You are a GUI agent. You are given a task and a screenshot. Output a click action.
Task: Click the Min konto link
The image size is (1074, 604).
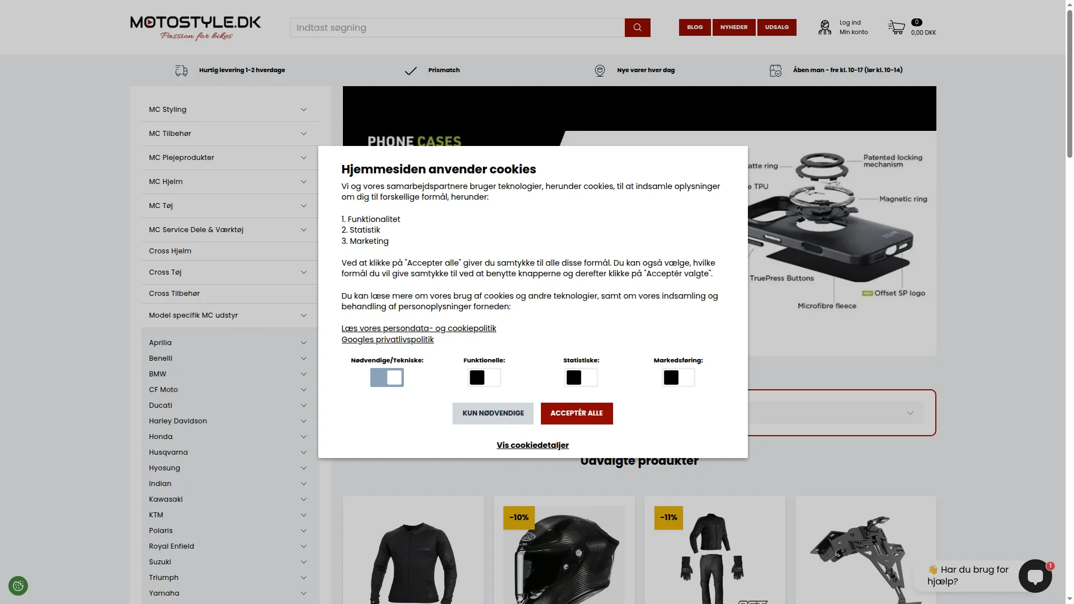pos(854,32)
